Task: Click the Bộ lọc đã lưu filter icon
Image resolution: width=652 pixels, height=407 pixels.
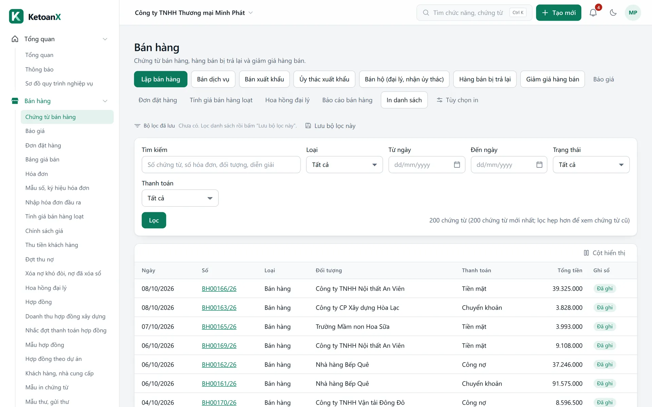Action: pyautogui.click(x=137, y=126)
